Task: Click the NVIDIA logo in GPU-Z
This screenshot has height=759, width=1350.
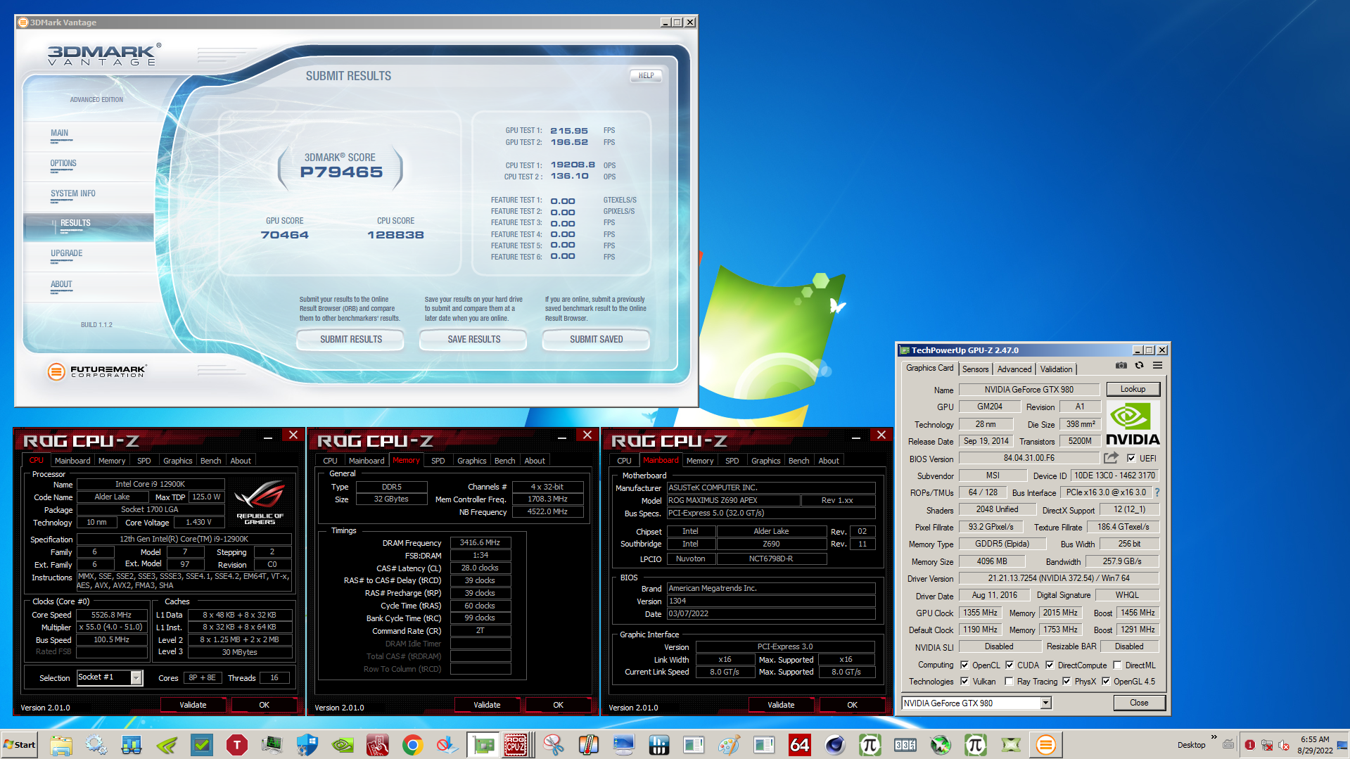Action: (x=1133, y=423)
